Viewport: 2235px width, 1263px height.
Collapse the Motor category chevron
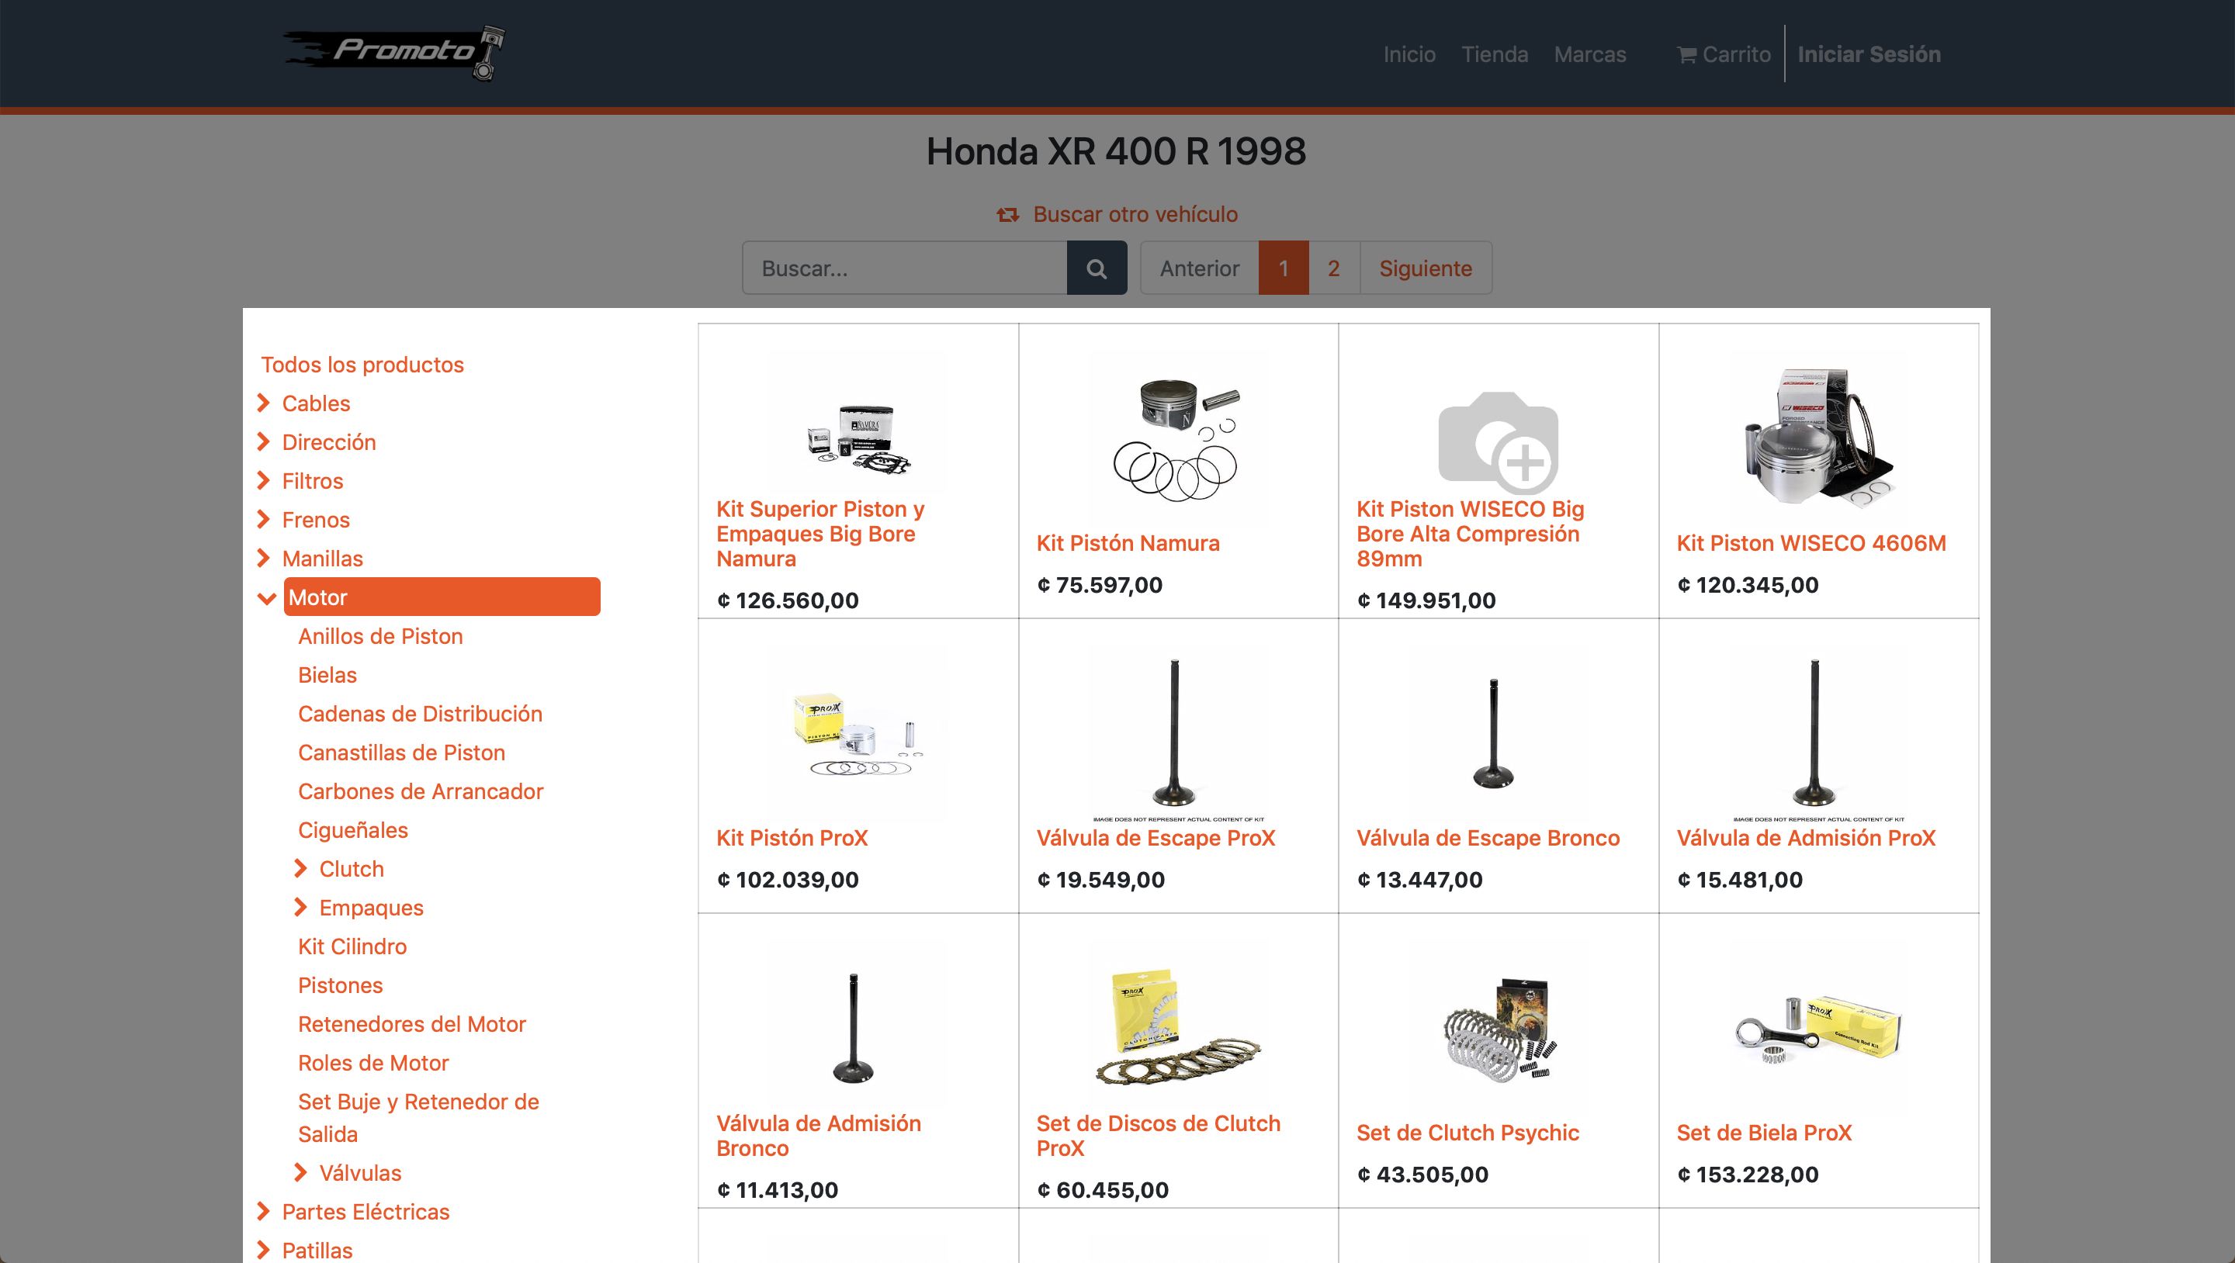pyautogui.click(x=267, y=599)
